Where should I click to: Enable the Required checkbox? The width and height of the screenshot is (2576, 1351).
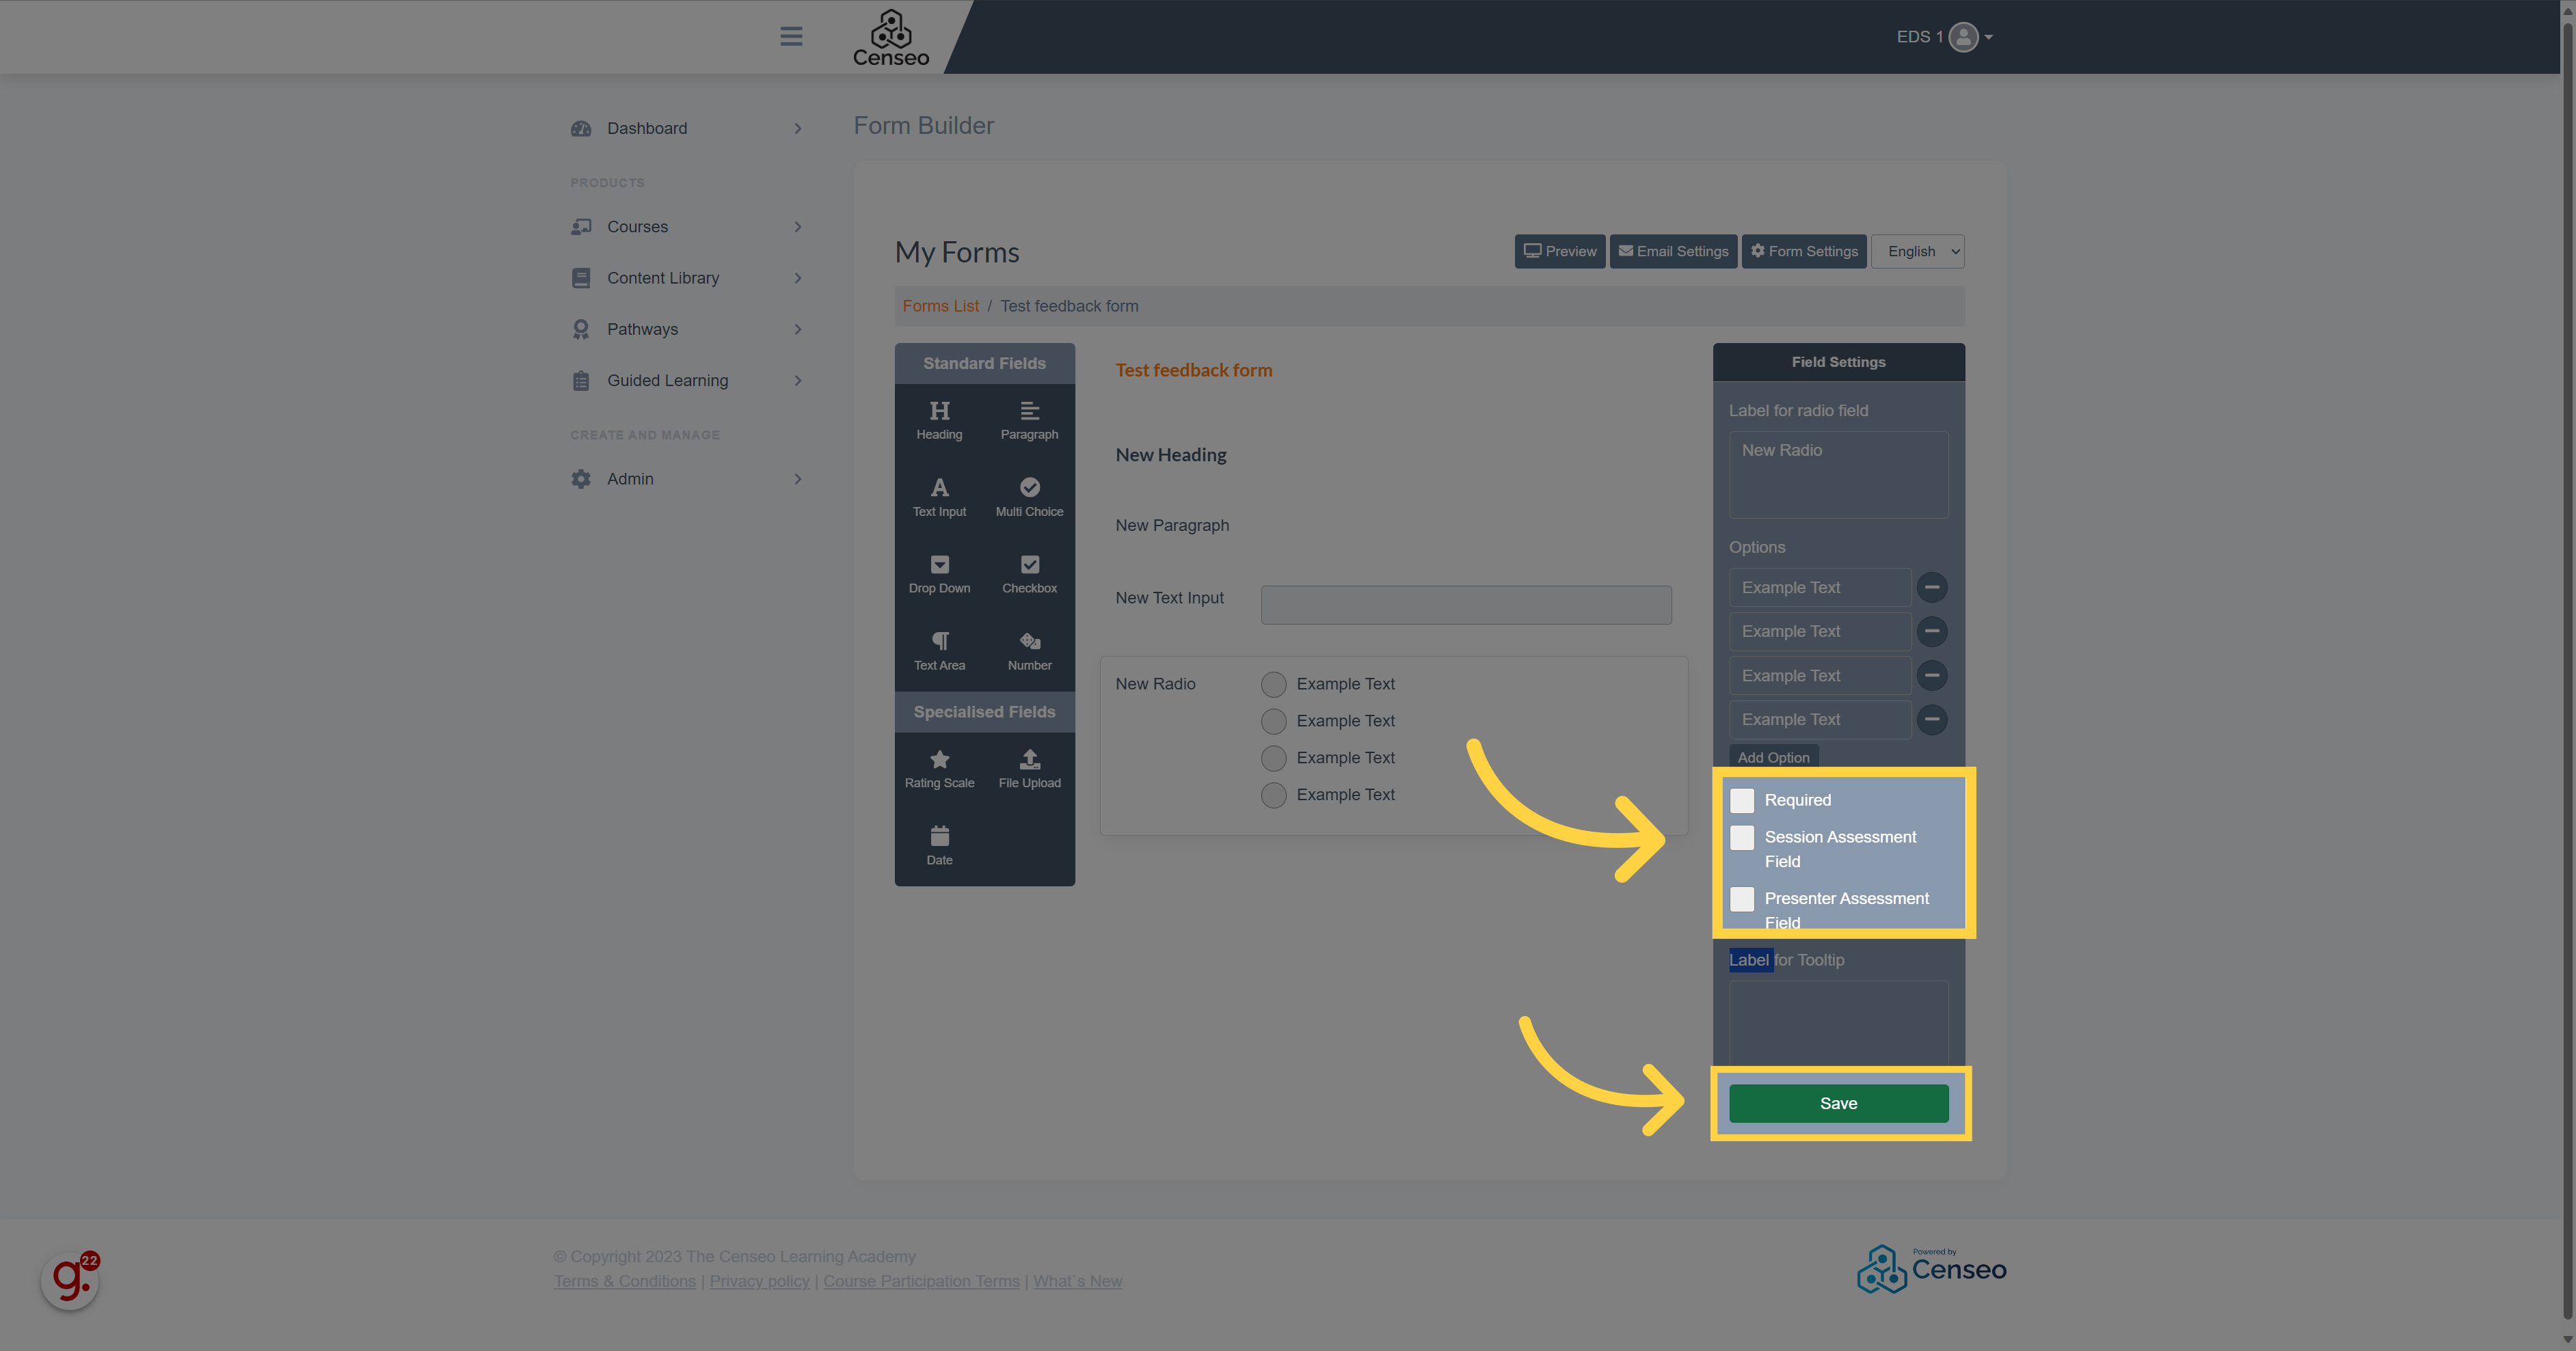click(x=1741, y=799)
